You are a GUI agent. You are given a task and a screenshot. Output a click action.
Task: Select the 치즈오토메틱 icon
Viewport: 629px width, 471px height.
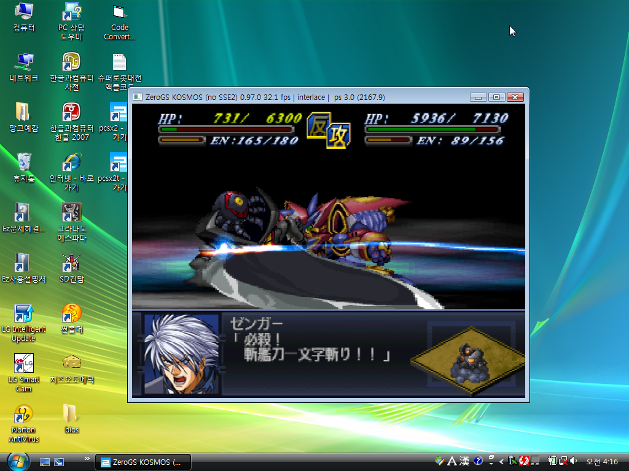point(71,370)
